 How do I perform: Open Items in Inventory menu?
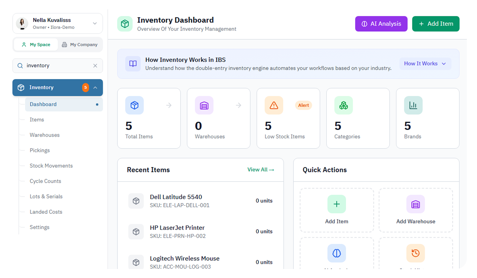click(37, 120)
